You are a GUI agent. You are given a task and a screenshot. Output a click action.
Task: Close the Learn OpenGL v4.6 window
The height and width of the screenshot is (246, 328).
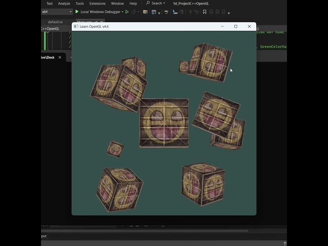click(249, 26)
